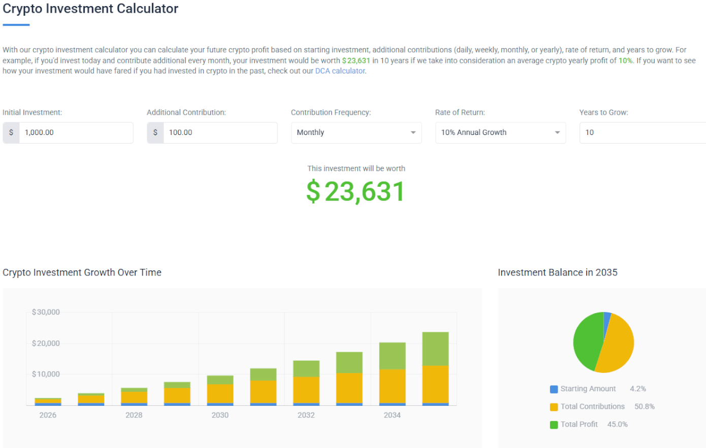The image size is (706, 448).
Task: Expand the Rate of Return dropdown
Action: coord(500,132)
